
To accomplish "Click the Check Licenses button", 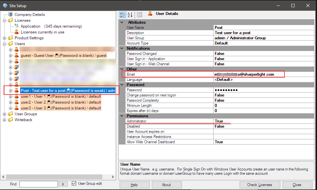I will point(260,185).
